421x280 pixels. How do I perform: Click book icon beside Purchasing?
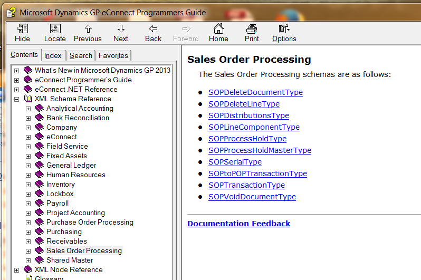pos(40,231)
